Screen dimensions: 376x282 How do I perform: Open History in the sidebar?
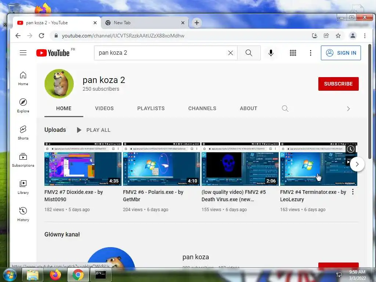(x=23, y=214)
